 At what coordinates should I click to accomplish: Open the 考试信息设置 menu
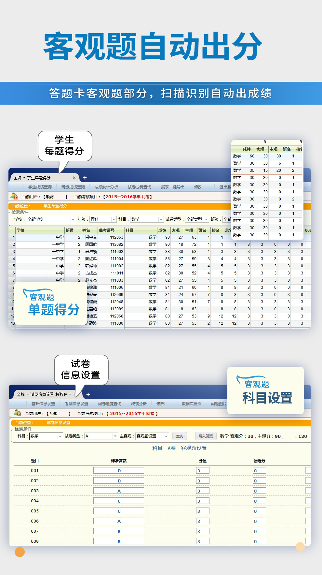click(x=76, y=404)
